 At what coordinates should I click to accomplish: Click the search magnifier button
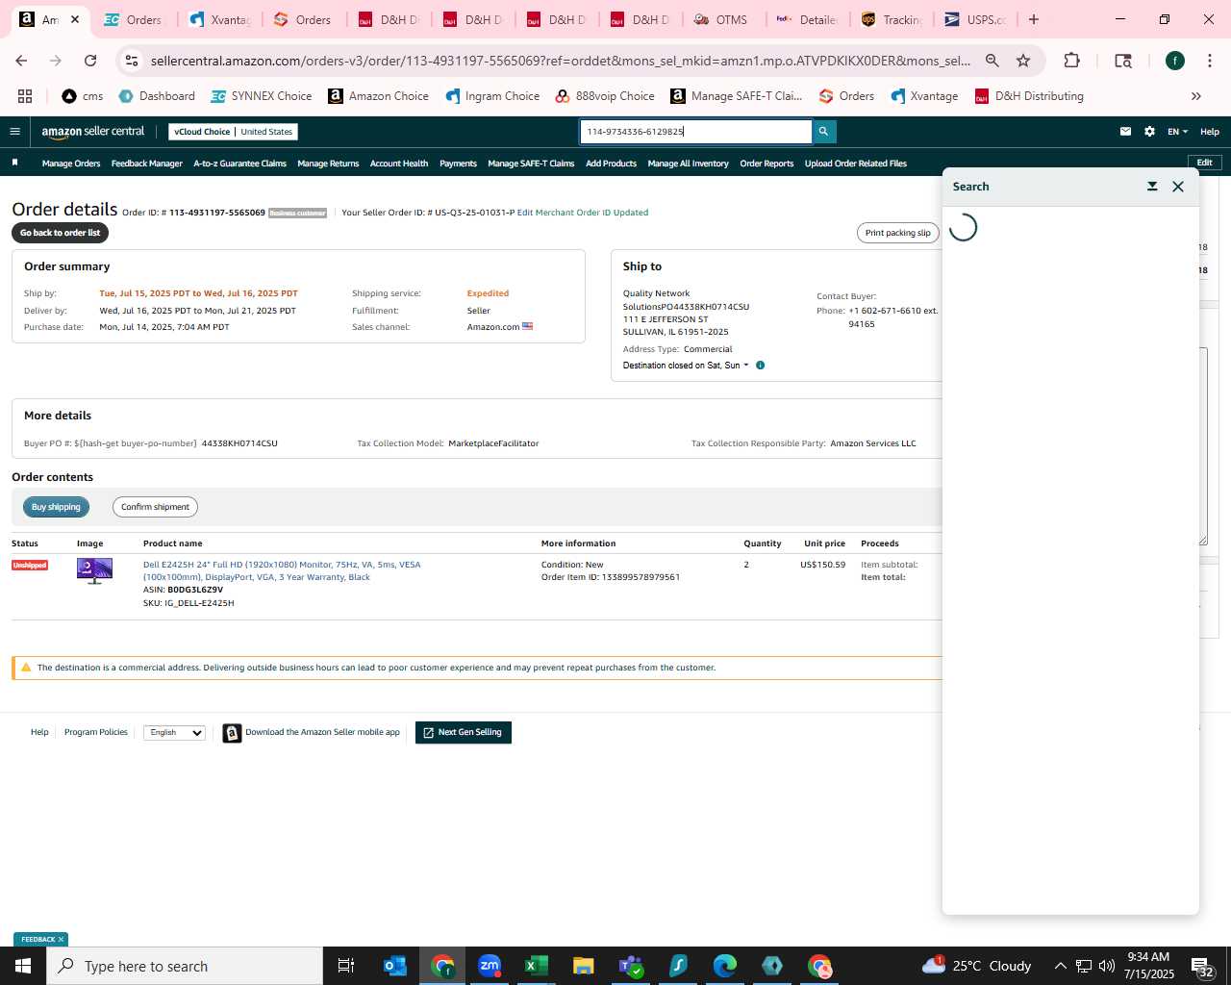(x=824, y=132)
